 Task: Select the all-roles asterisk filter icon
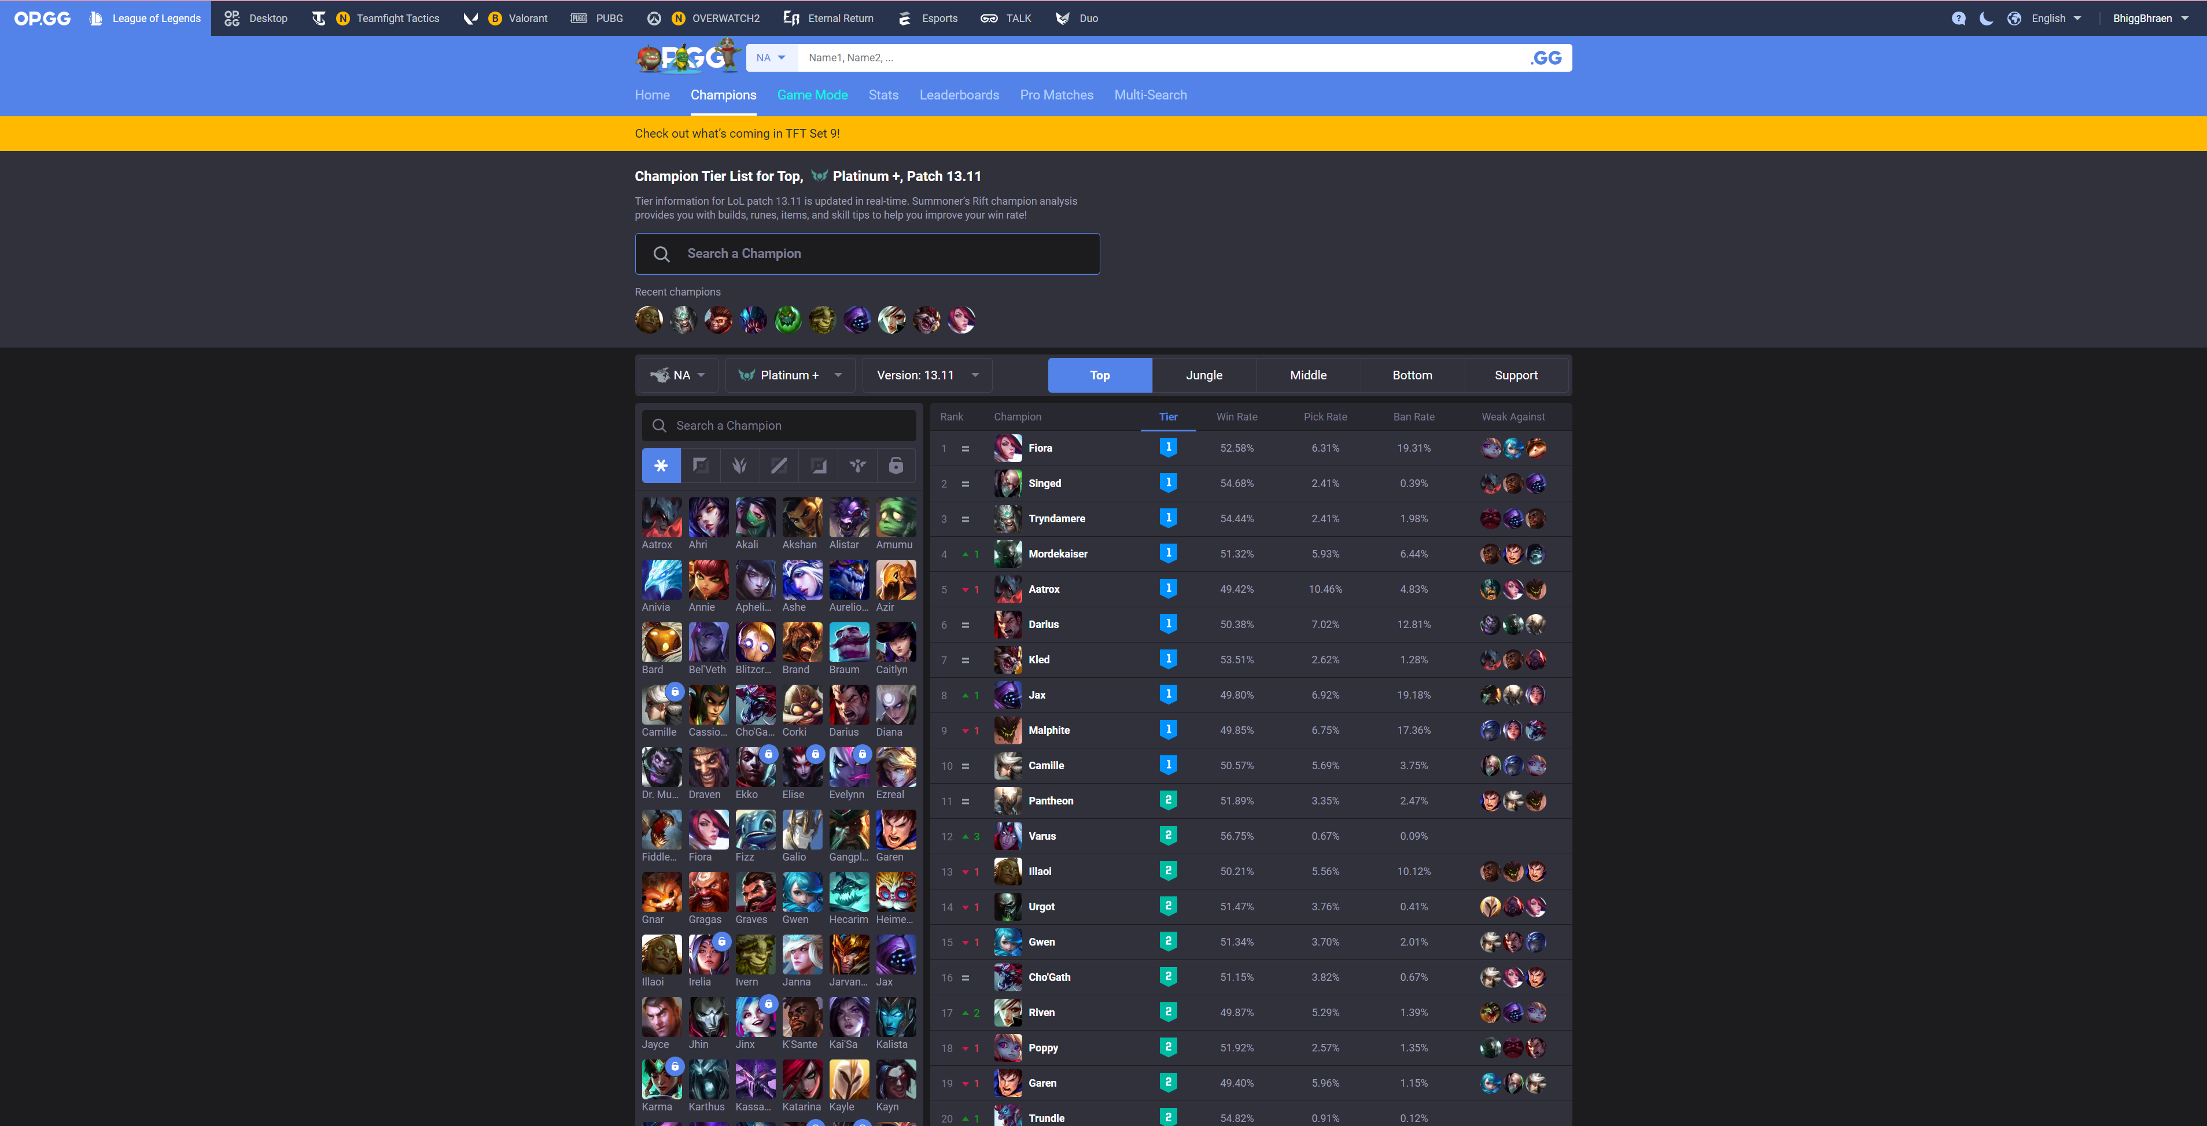(x=661, y=466)
